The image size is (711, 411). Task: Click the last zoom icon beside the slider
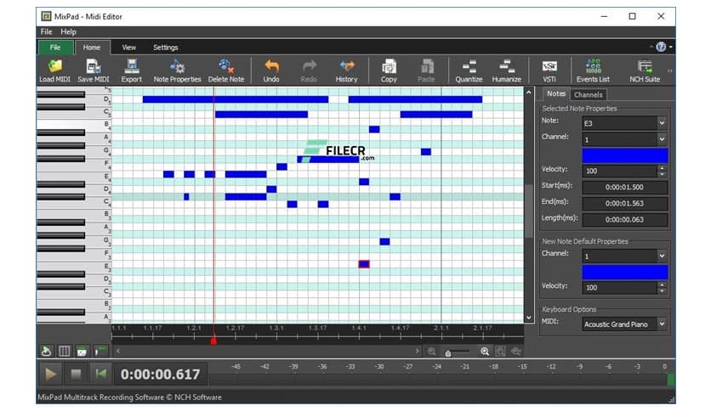point(515,352)
